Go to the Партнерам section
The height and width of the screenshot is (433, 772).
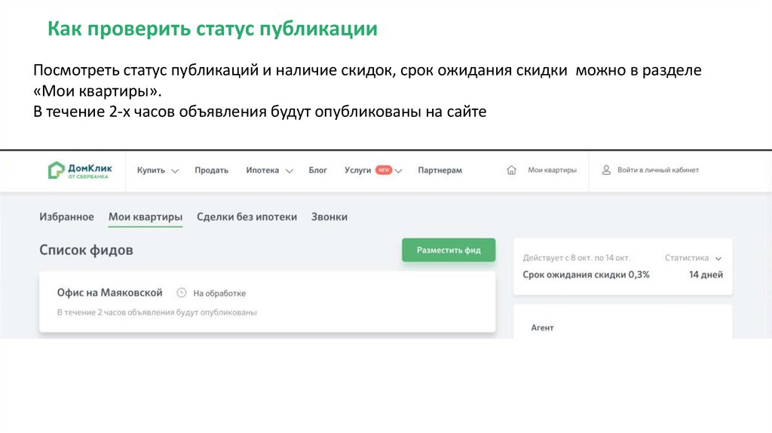(440, 170)
